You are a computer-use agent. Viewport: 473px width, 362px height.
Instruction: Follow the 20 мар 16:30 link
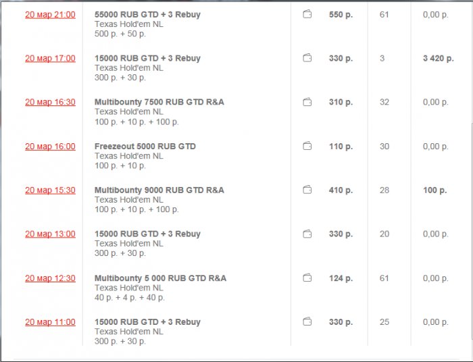50,103
